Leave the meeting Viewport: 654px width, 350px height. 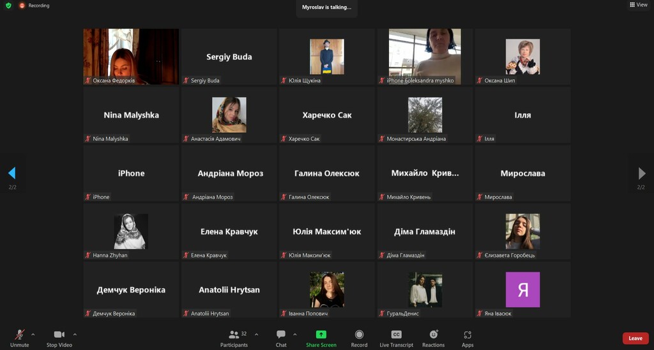635,339
